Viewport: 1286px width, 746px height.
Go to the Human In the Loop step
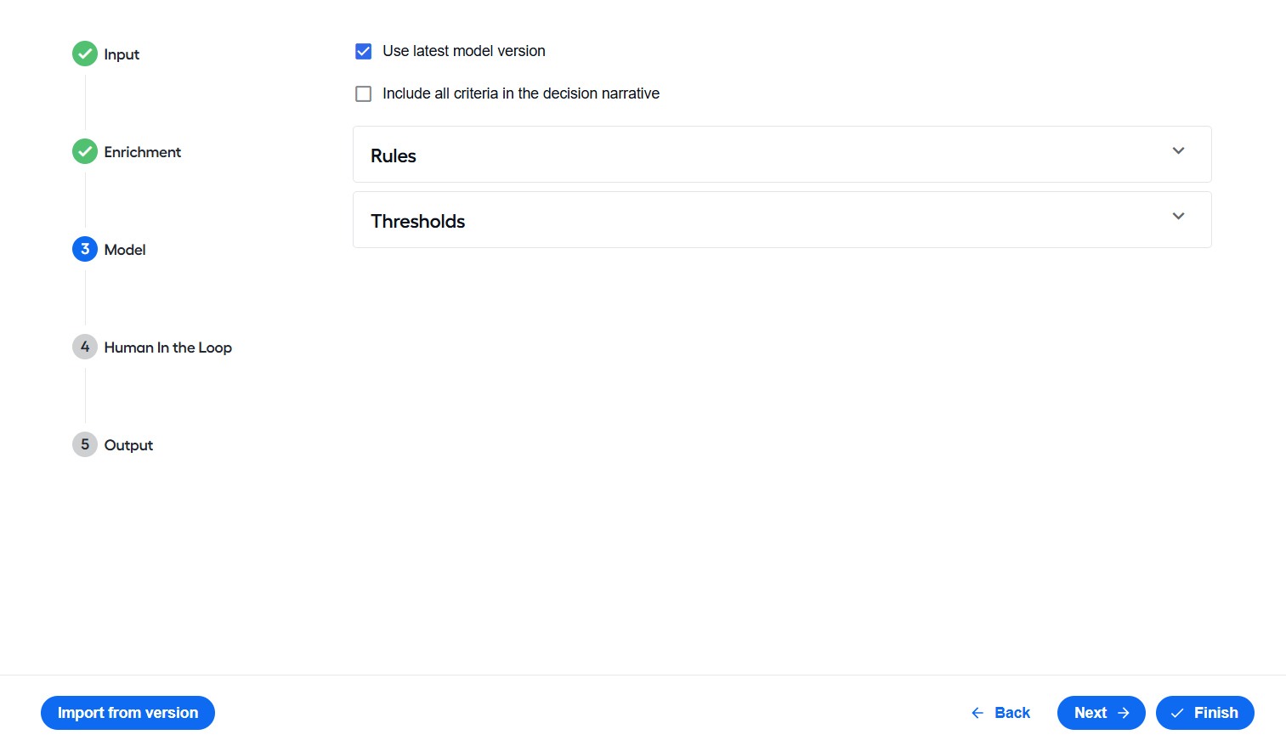point(168,348)
